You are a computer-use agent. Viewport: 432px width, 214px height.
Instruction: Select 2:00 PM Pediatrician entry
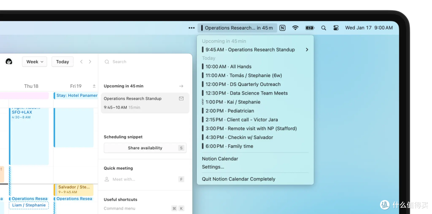click(x=255, y=111)
